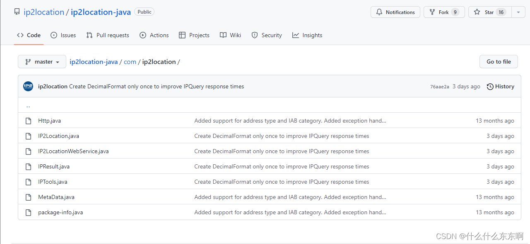The image size is (530, 244).
Task: Open the Http.java commit message link
Action: [290, 121]
